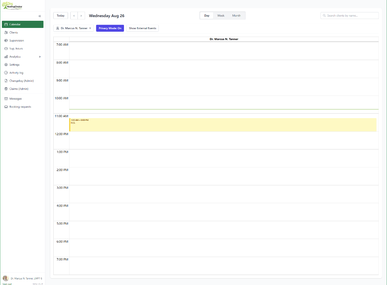Click the 12:00 PM time label
Viewport: 387px width, 285px height.
click(x=62, y=134)
